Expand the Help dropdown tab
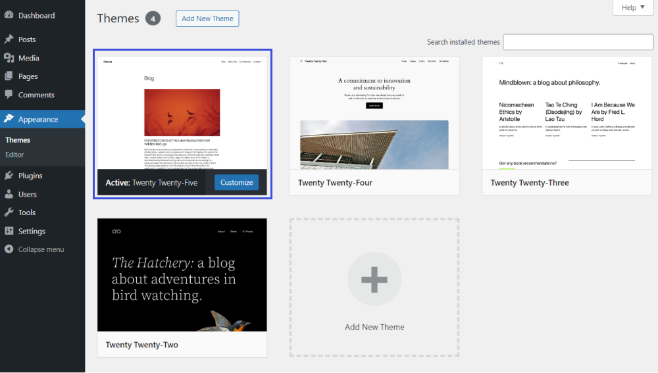 pyautogui.click(x=633, y=7)
